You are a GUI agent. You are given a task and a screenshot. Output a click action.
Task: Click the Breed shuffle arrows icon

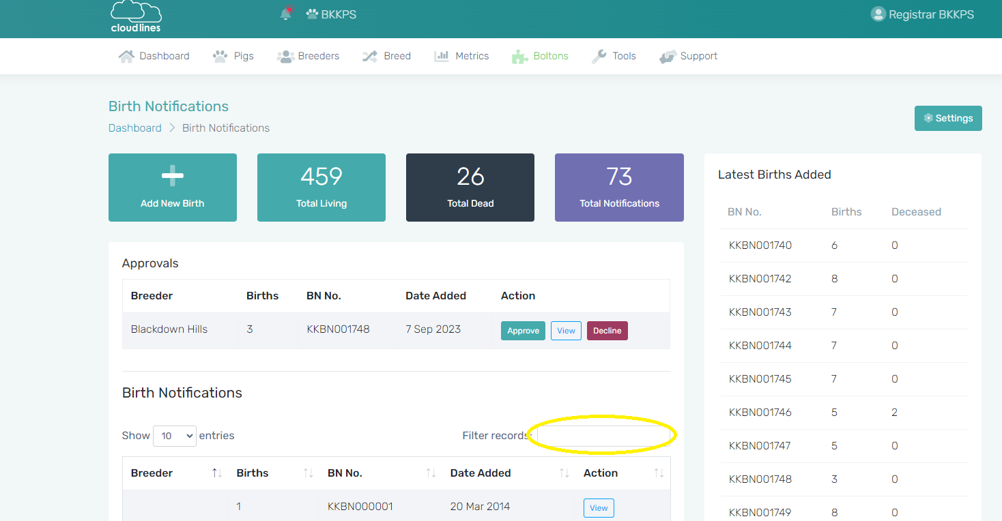(x=370, y=57)
